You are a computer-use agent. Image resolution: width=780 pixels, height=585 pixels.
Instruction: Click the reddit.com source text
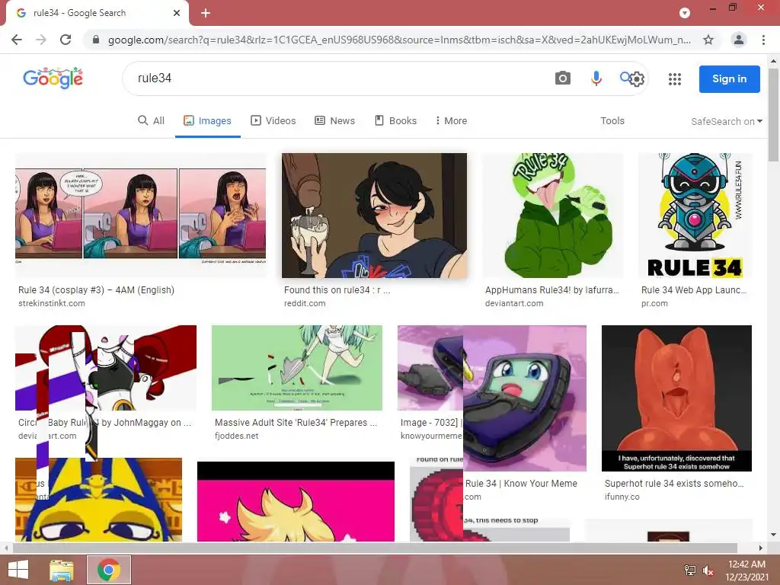(305, 303)
